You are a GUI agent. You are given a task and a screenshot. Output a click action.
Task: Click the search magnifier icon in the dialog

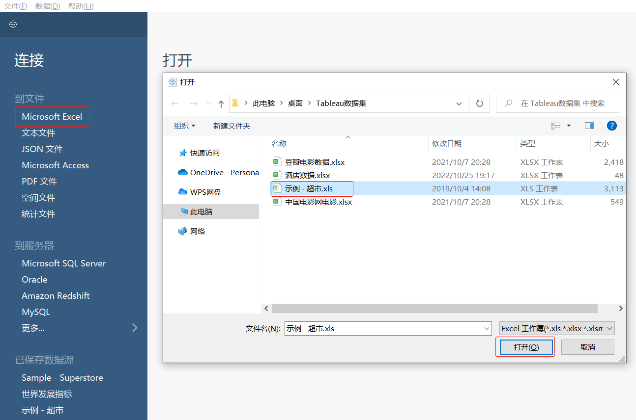click(x=509, y=104)
